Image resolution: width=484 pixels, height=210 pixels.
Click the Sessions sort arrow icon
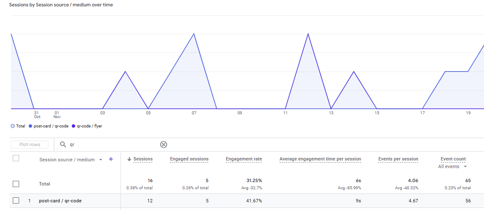pos(129,159)
